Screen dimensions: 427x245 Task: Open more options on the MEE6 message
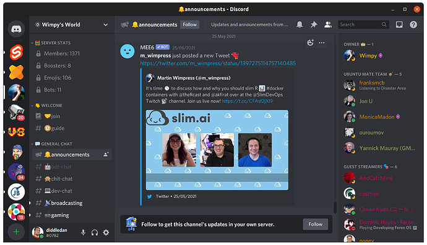[x=322, y=43]
